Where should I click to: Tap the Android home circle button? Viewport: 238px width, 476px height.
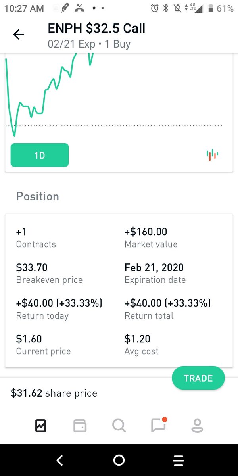pyautogui.click(x=119, y=460)
